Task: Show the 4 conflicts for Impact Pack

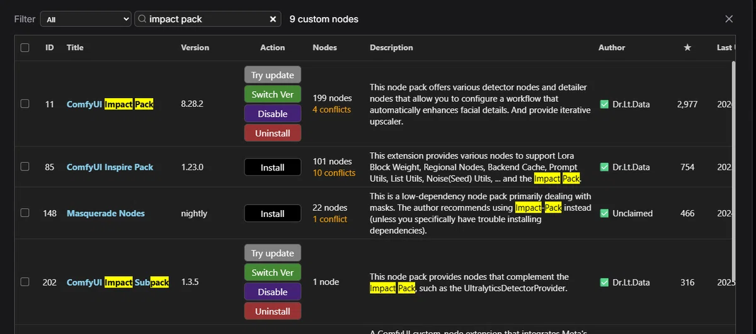Action: [332, 109]
